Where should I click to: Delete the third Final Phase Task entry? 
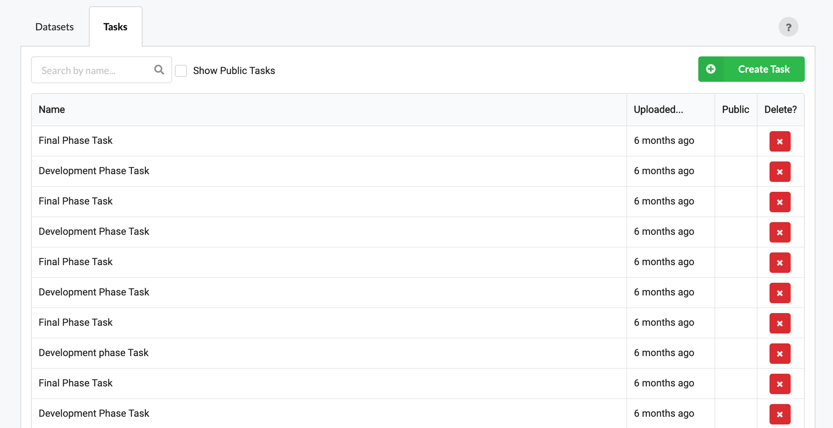click(x=780, y=262)
